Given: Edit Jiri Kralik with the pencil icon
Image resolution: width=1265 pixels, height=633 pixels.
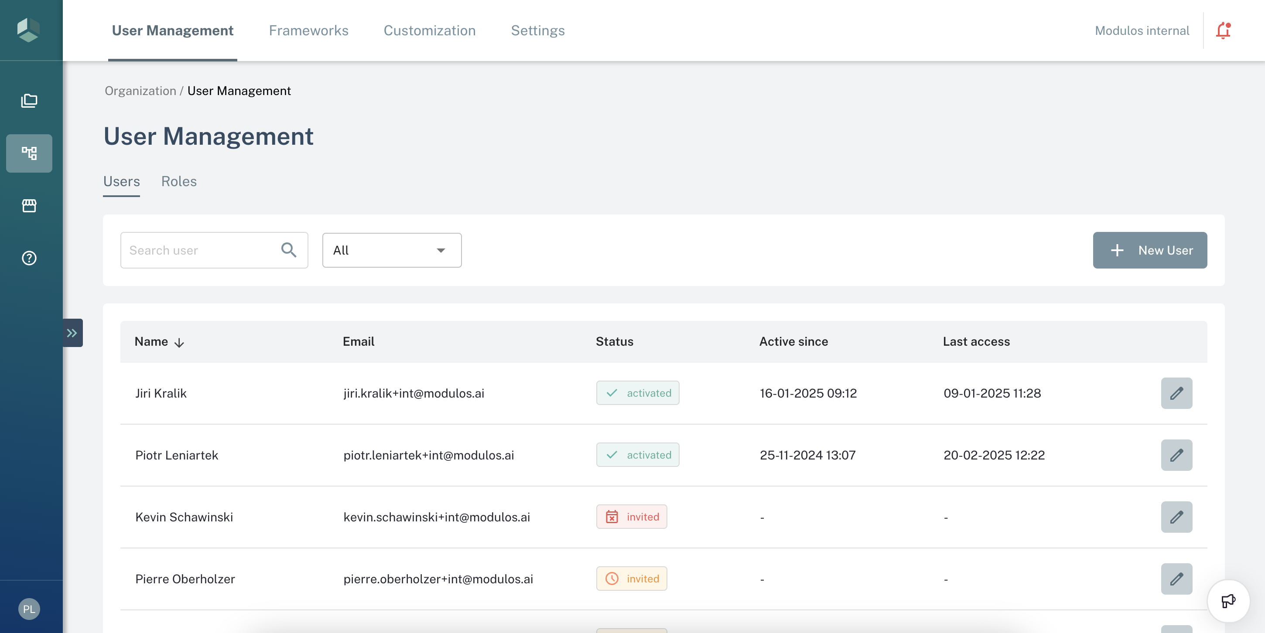Looking at the screenshot, I should pyautogui.click(x=1176, y=393).
